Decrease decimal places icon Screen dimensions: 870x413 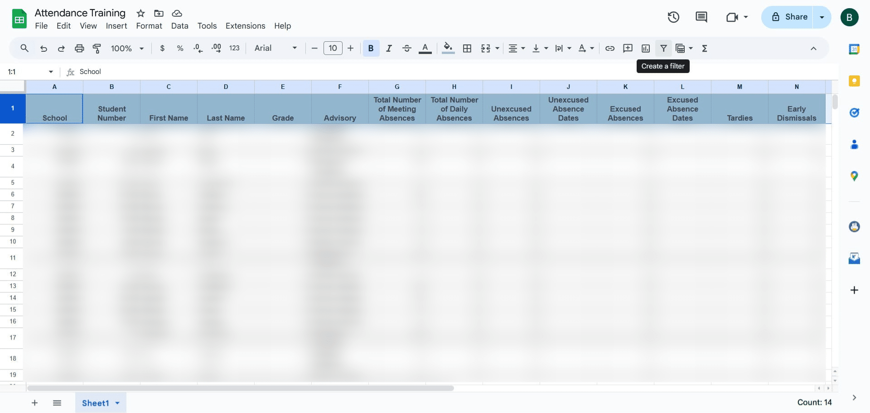198,48
